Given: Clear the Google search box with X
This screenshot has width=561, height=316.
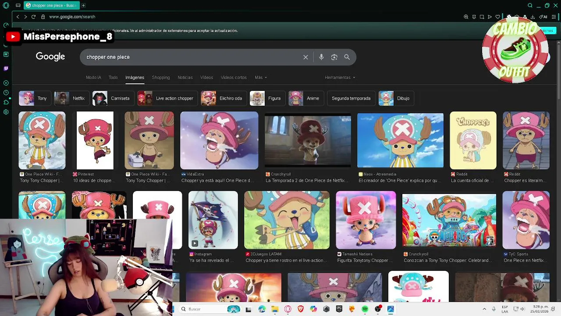Looking at the screenshot, I should coord(305,57).
